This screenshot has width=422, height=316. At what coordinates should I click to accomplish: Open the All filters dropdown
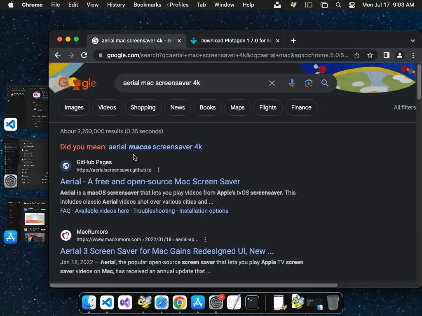pyautogui.click(x=405, y=107)
